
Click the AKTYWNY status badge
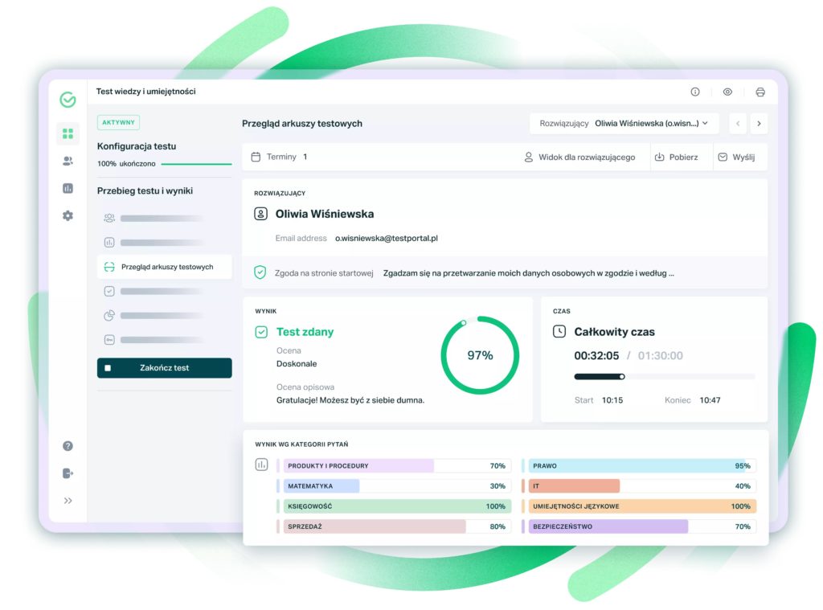pos(119,122)
